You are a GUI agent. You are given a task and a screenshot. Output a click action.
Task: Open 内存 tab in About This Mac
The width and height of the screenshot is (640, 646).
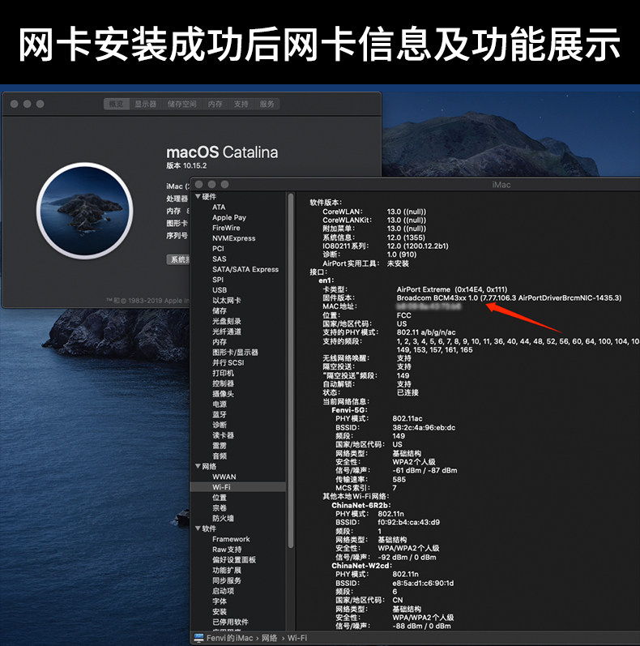pos(215,105)
